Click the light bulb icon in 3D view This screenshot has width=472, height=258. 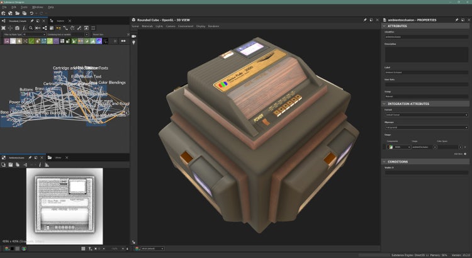[x=134, y=43]
